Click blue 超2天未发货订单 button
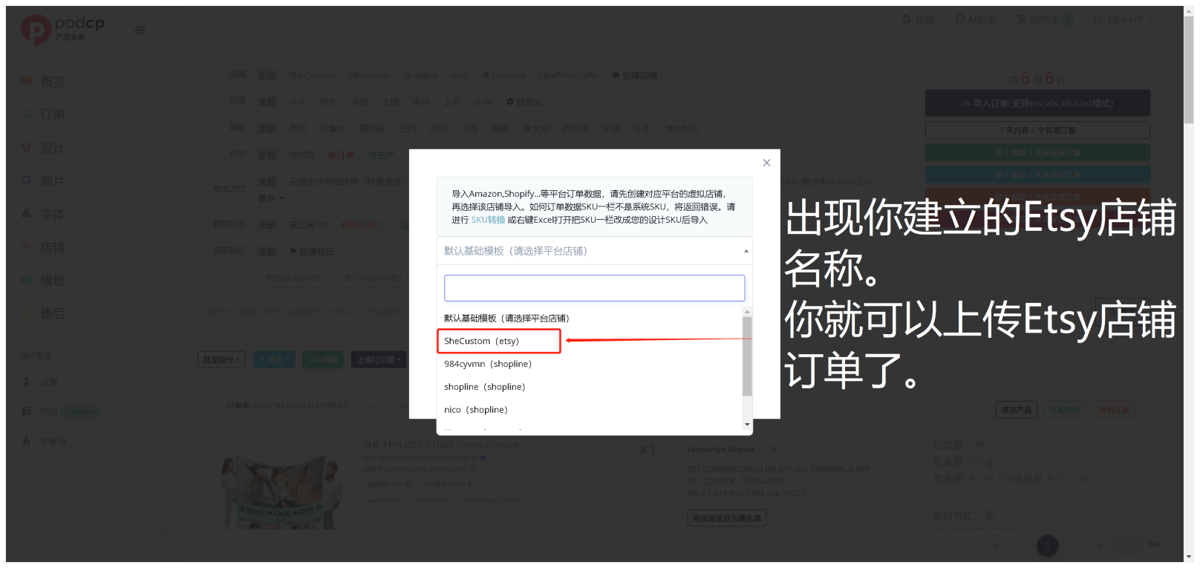 [1037, 174]
